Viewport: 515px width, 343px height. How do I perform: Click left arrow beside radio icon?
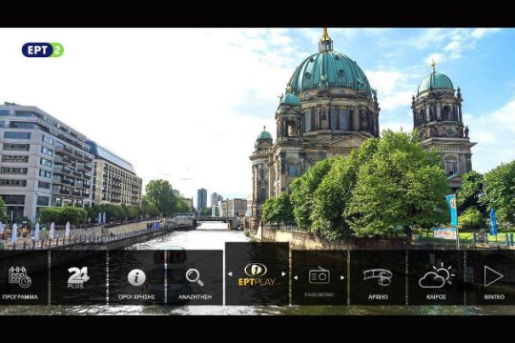296,277
